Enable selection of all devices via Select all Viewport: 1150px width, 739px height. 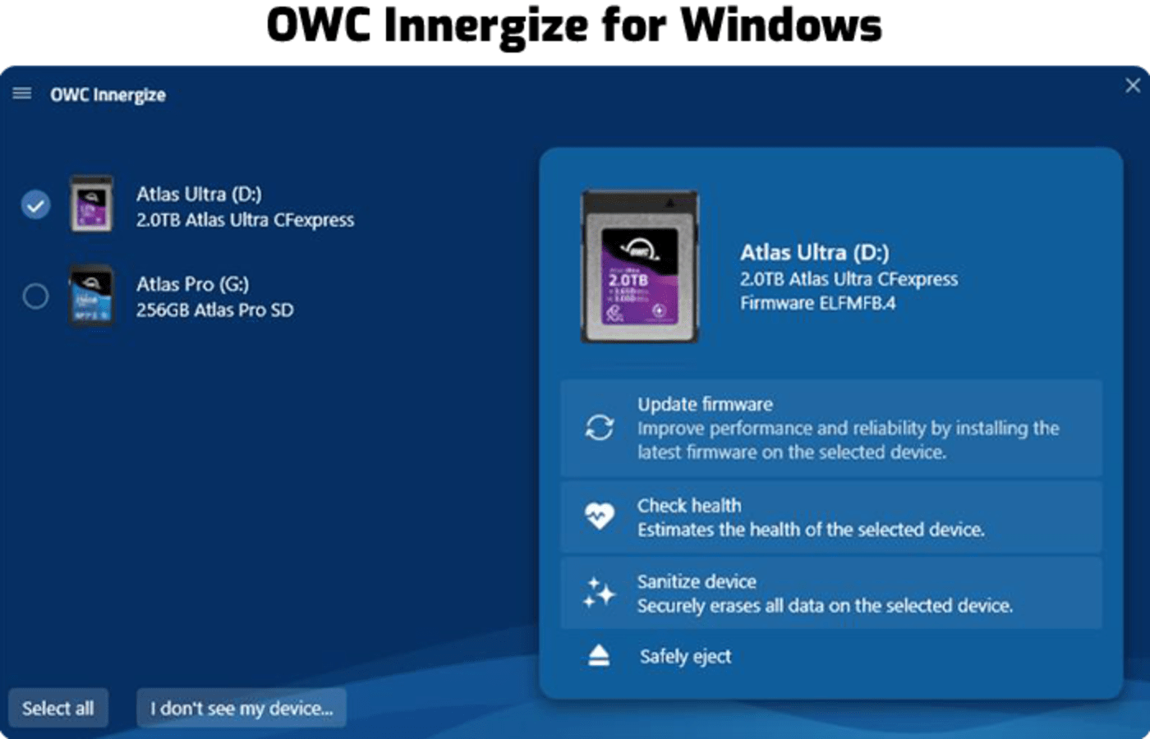coord(57,707)
